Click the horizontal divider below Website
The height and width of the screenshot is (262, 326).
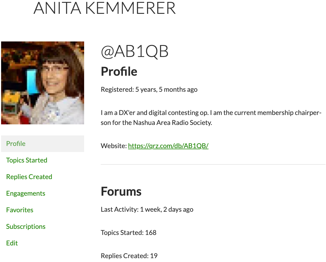(x=213, y=164)
